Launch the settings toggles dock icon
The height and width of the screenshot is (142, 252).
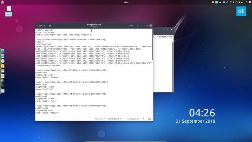click(3, 76)
